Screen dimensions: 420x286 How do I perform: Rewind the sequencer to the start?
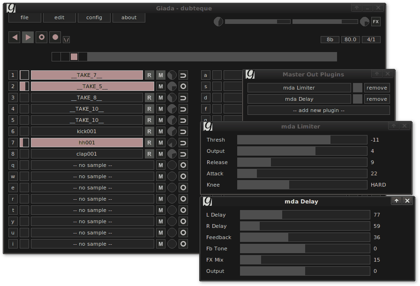(15, 37)
